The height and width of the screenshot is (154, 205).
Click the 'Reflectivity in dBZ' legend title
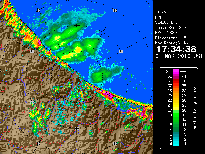[x=195, y=108]
